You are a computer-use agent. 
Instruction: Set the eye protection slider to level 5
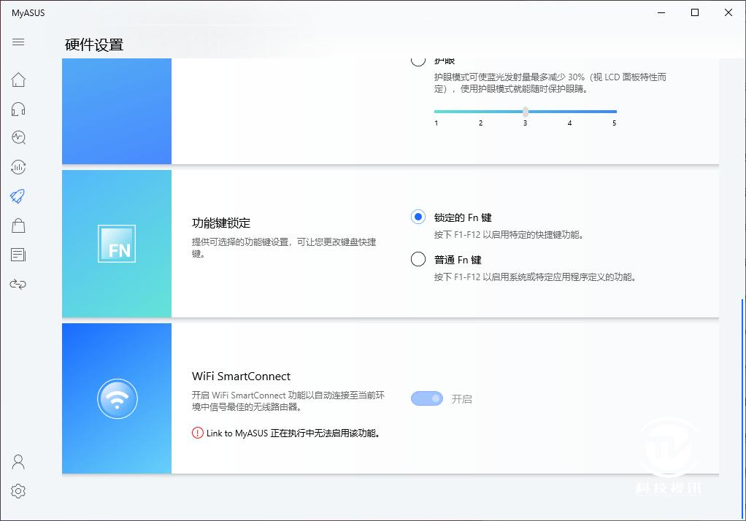(x=614, y=112)
